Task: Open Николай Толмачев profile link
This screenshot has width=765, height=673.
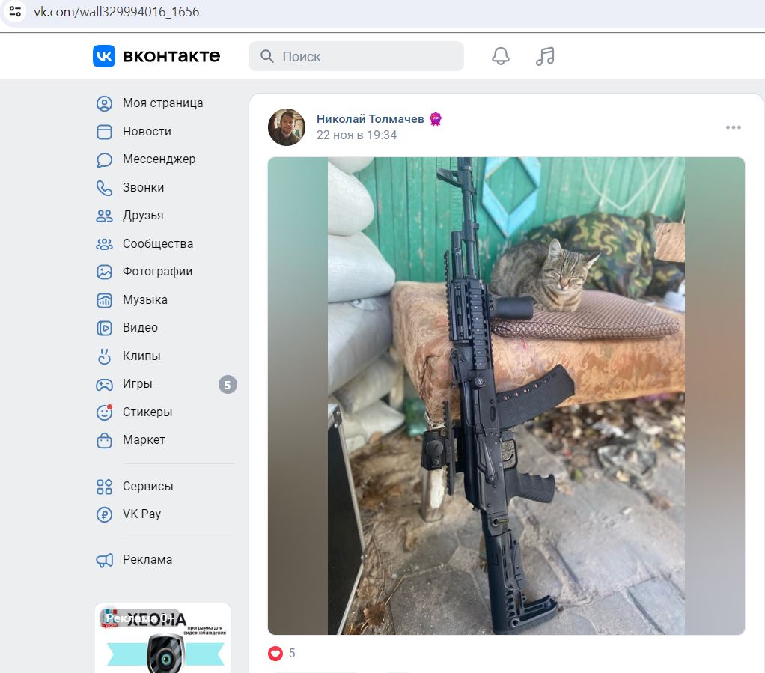Action: tap(371, 118)
